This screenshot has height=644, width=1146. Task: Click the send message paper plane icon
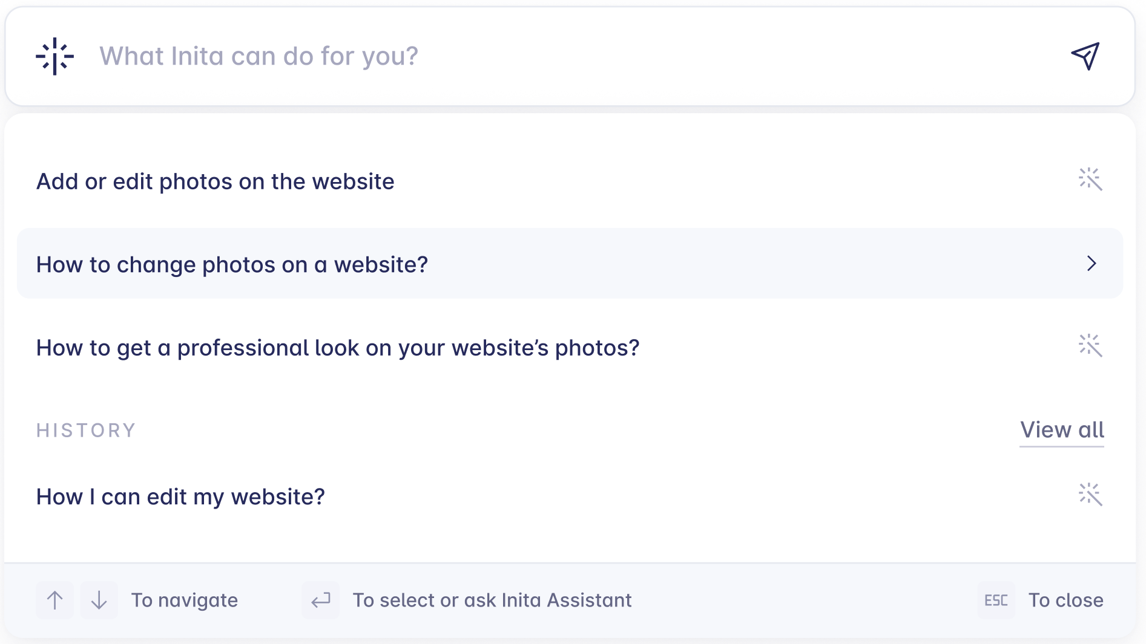(1085, 56)
